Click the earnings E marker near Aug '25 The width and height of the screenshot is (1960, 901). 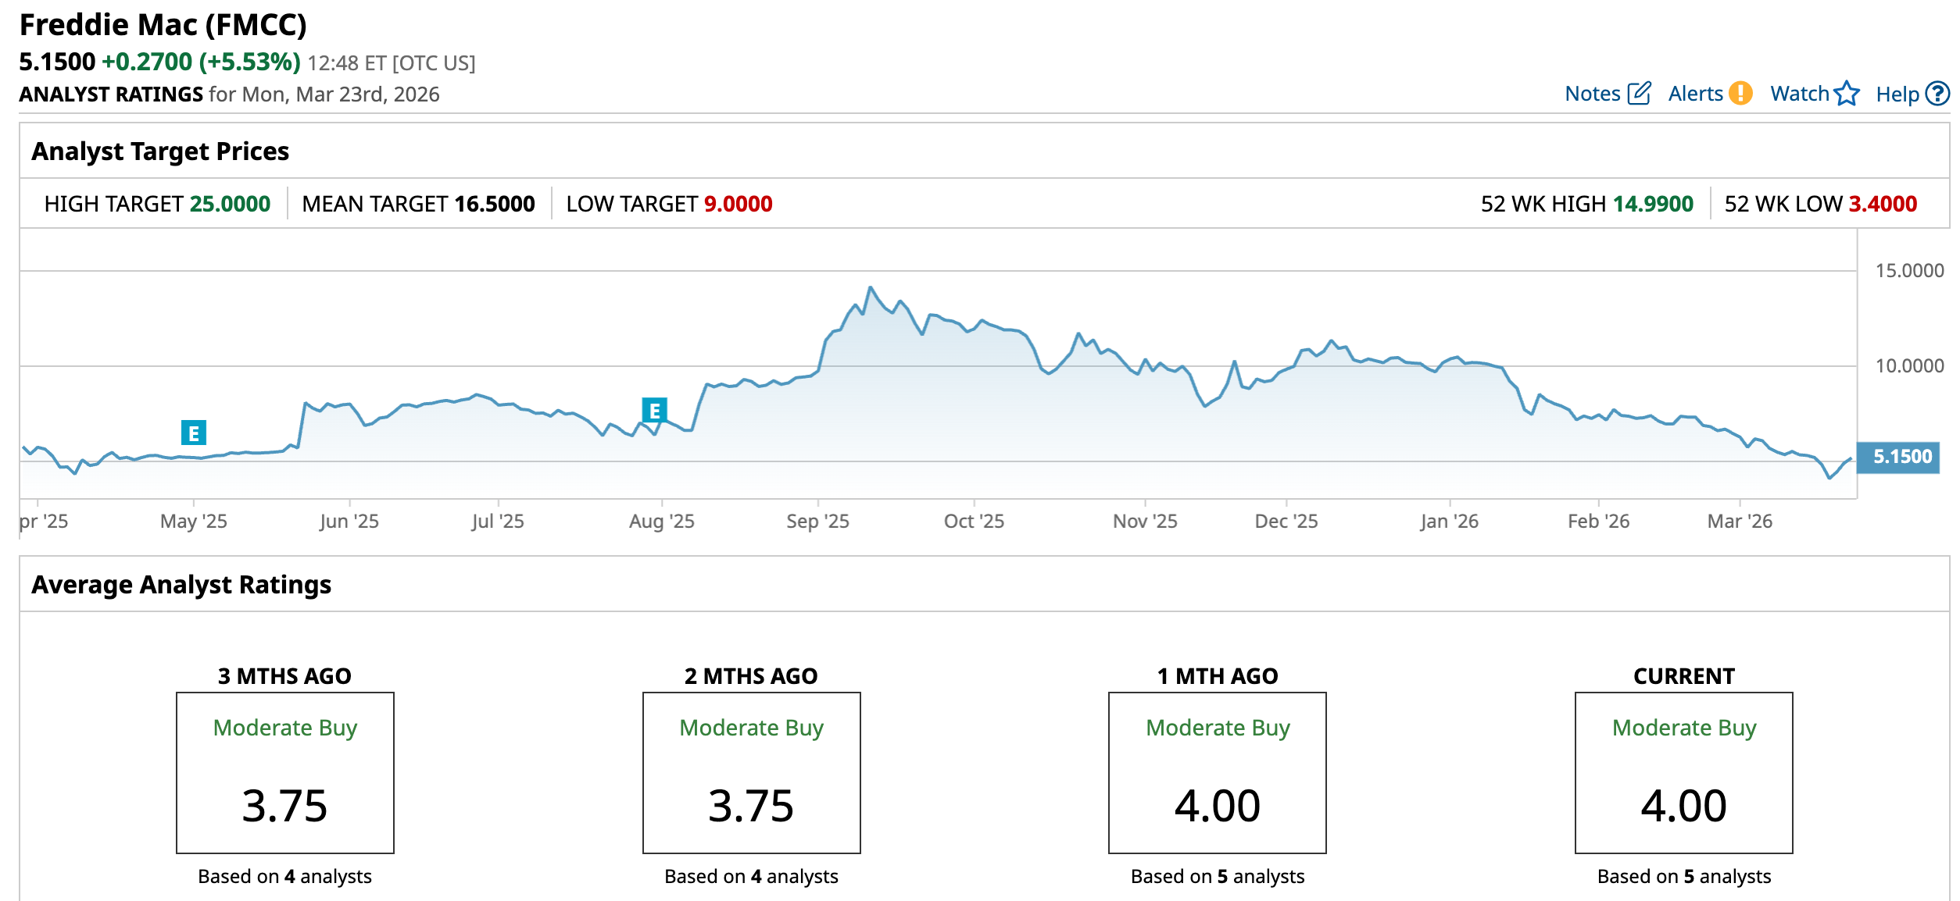654,410
